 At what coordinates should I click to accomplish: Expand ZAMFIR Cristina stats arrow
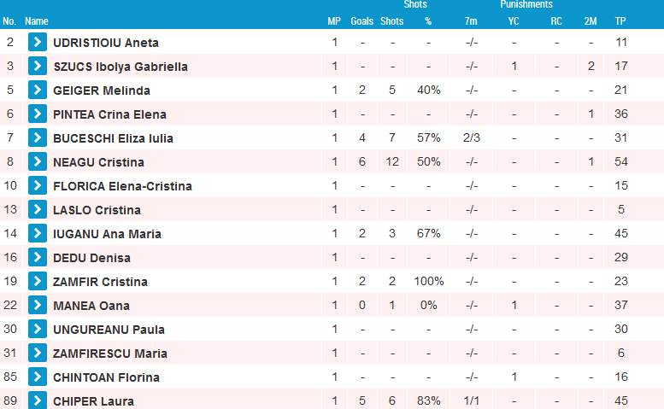38,281
